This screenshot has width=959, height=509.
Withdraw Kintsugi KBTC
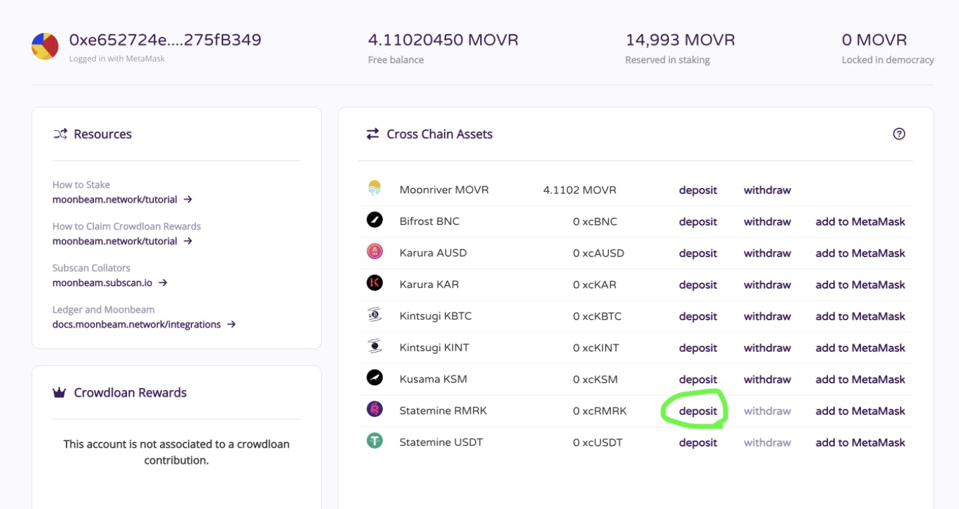tap(768, 316)
